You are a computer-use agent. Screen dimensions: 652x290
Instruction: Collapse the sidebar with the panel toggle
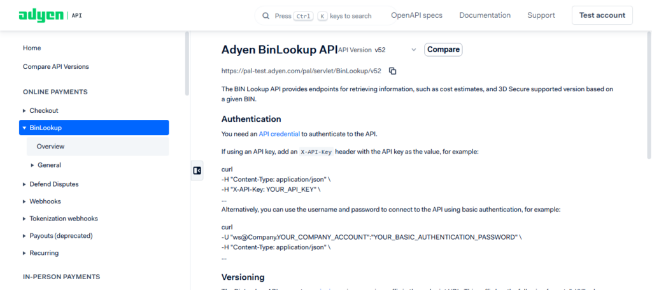coord(197,171)
